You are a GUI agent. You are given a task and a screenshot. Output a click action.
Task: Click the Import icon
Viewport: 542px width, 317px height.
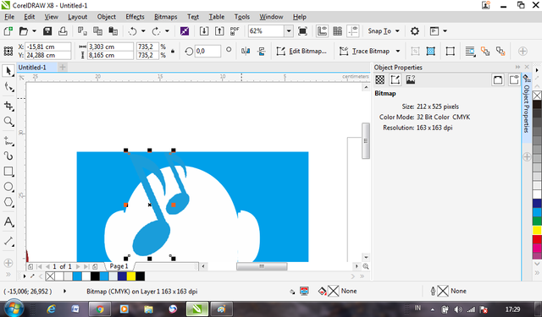tap(204, 31)
